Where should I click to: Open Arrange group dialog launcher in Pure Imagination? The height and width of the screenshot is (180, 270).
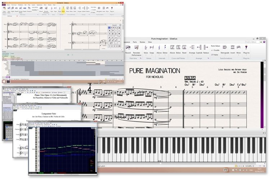click(208, 58)
